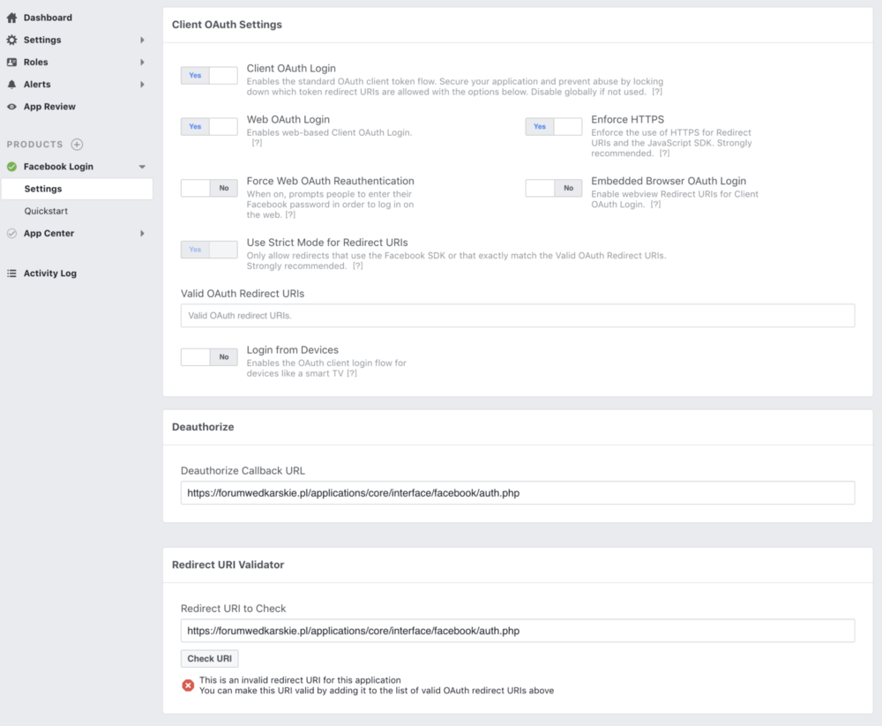The height and width of the screenshot is (726, 882).
Task: Click the Activity Log list icon
Action: click(x=11, y=273)
